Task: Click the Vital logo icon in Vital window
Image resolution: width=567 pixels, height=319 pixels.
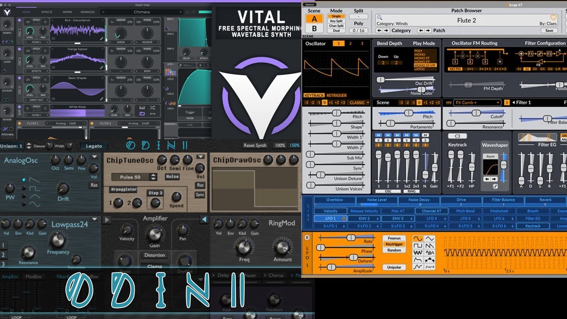Action: click(7, 12)
